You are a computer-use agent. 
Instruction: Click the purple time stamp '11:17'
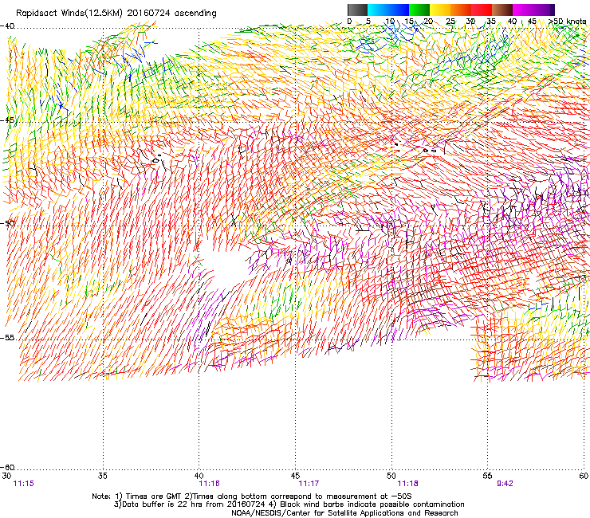point(309,484)
